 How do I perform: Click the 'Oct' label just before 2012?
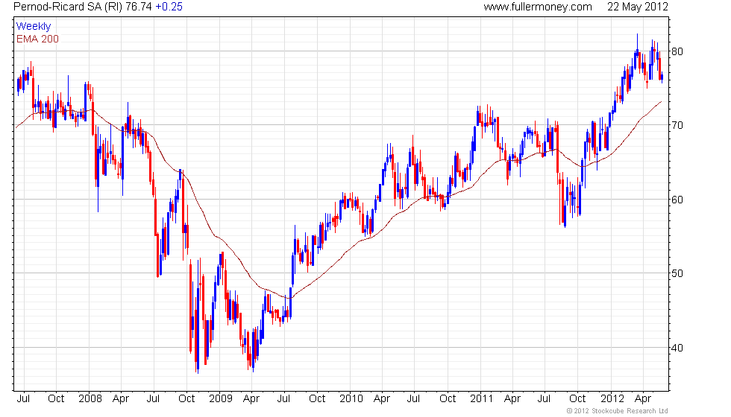pos(577,399)
